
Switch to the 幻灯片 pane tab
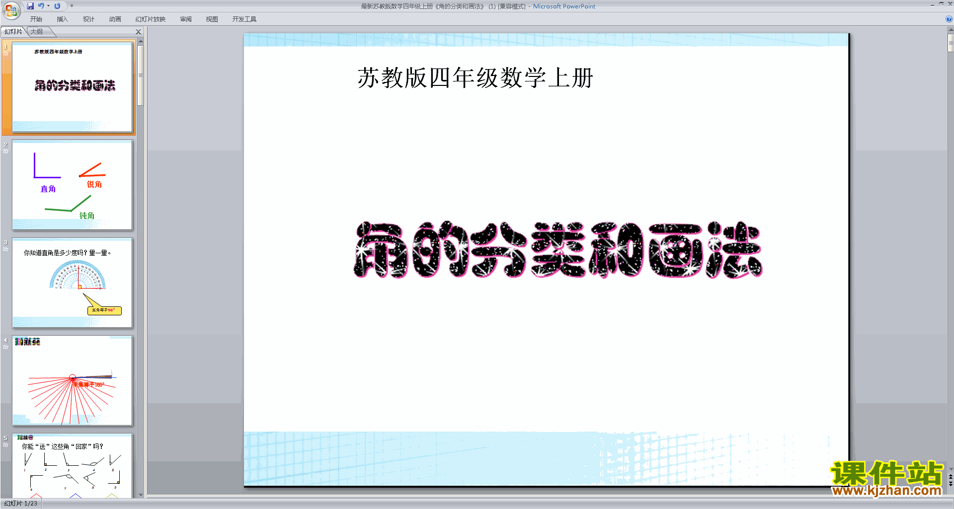tap(13, 32)
